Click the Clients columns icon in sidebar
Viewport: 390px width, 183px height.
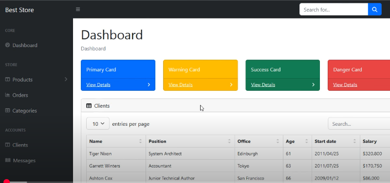(7, 145)
